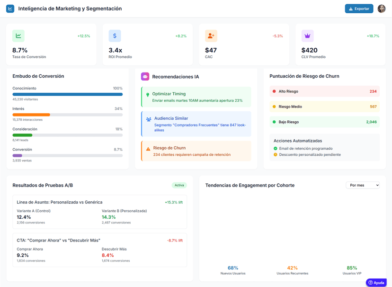
Task: Click Comprar Ahora 9.2% result
Action: 23,255
